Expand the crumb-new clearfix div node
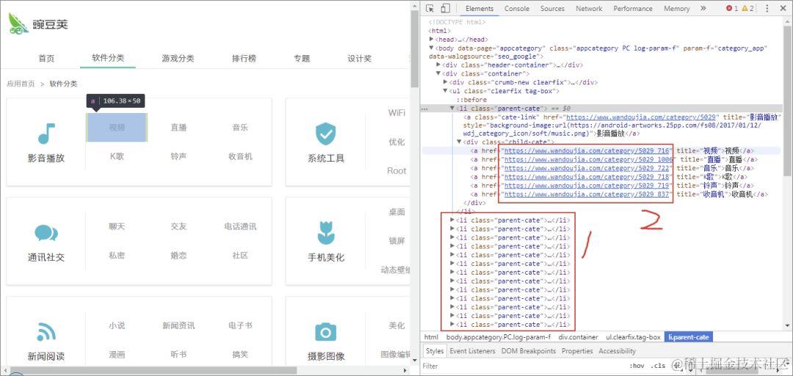793x376 pixels. pyautogui.click(x=446, y=82)
